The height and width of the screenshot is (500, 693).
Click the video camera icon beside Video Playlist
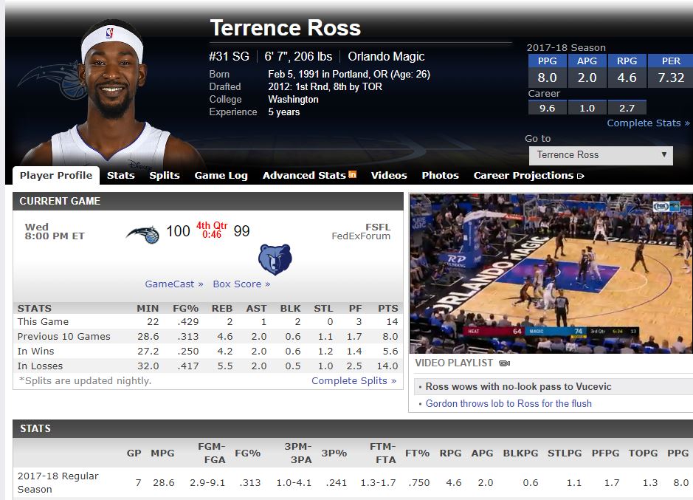click(505, 363)
